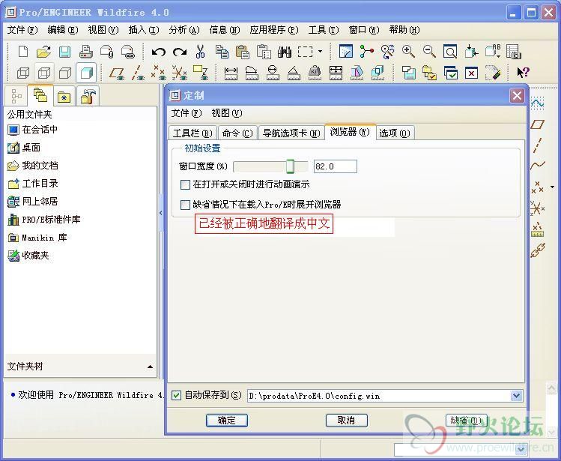
Task: Select PRO/E标准件库 folder
Action: click(x=44, y=220)
